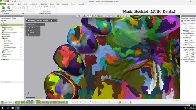Image resolution: width=196 pixels, height=110 pixels.
Task: Toggle visibility of Measurement
Action: tap(21, 55)
